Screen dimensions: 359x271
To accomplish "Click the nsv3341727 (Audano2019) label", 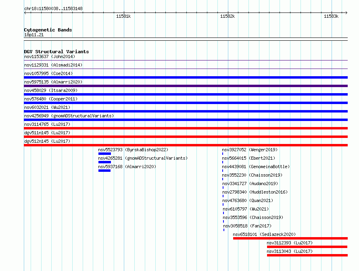I will point(250,183).
